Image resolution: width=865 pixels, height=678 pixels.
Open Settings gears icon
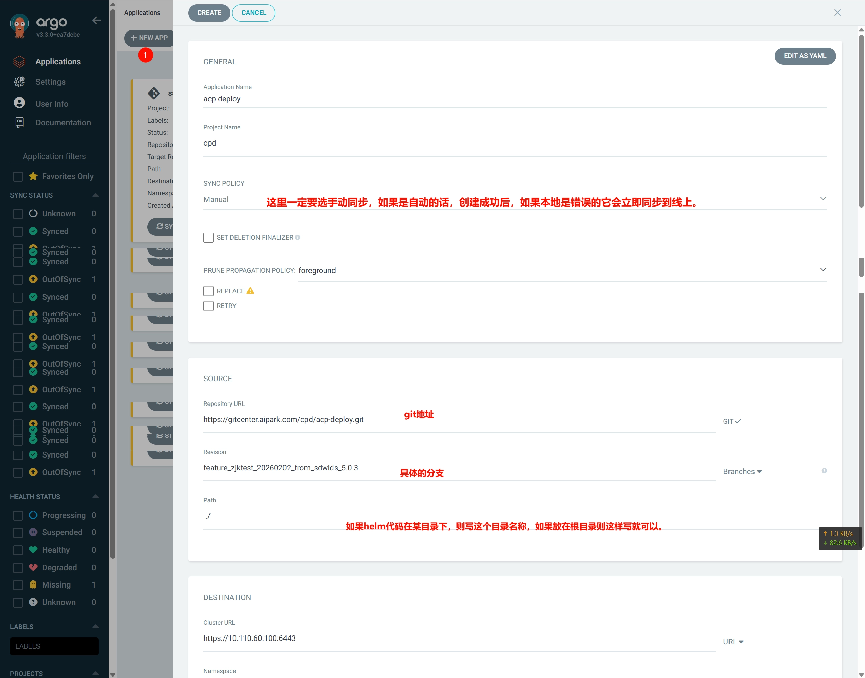tap(19, 82)
